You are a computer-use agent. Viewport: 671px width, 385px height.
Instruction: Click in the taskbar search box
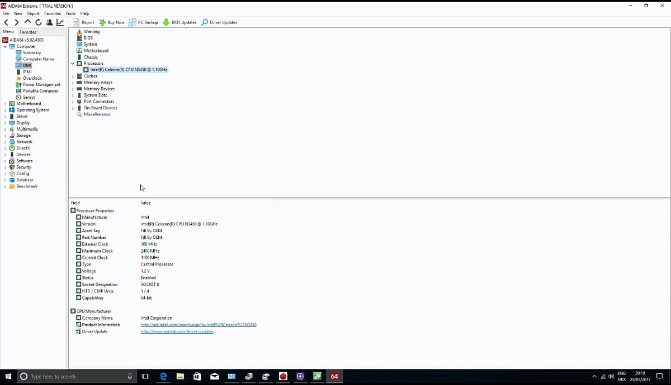77,377
